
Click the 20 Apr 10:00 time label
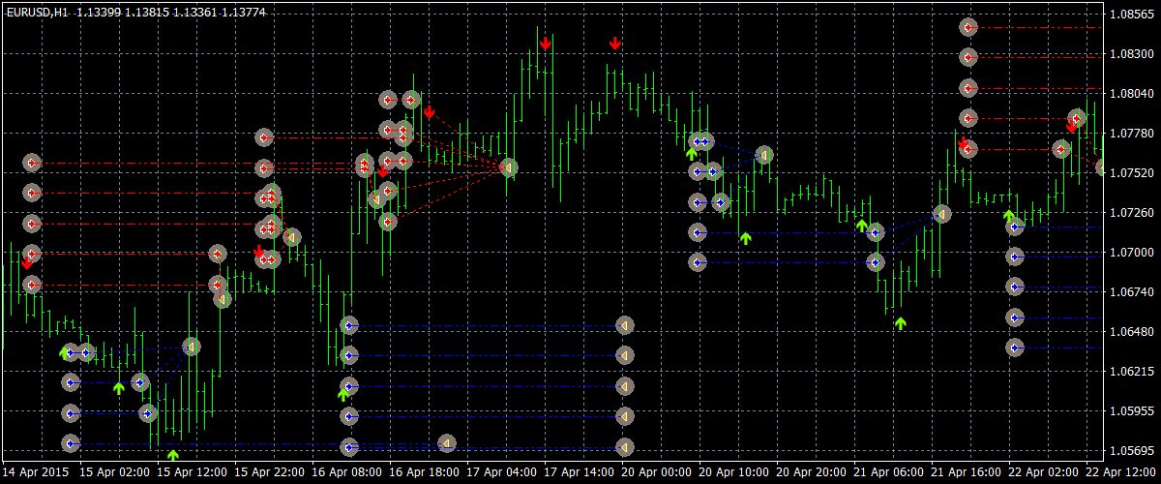pos(732,472)
